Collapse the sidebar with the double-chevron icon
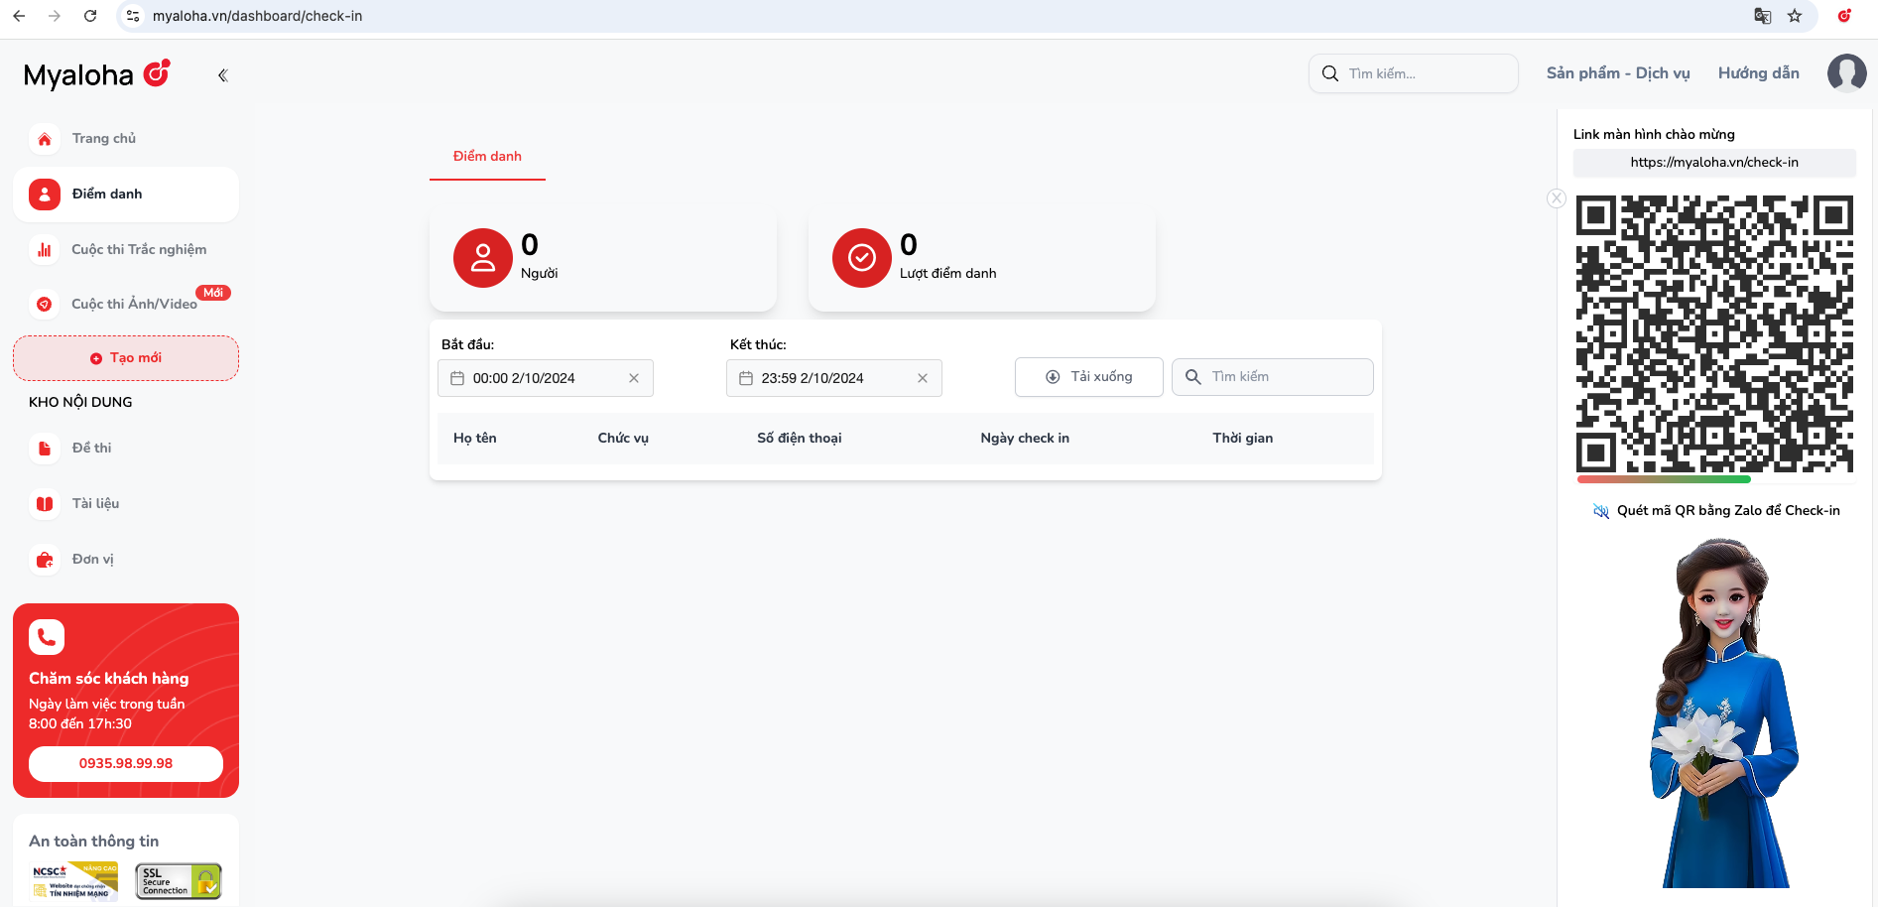The height and width of the screenshot is (907, 1878). coord(223,75)
